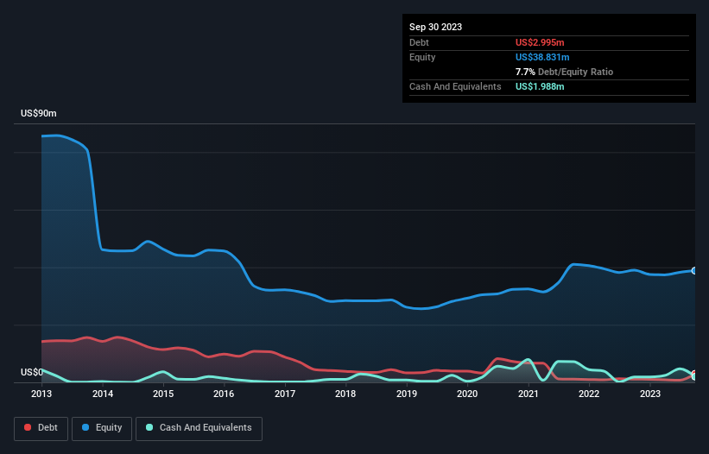
Task: Click the tooltip's Cash And Equivalents label
Action: 455,86
